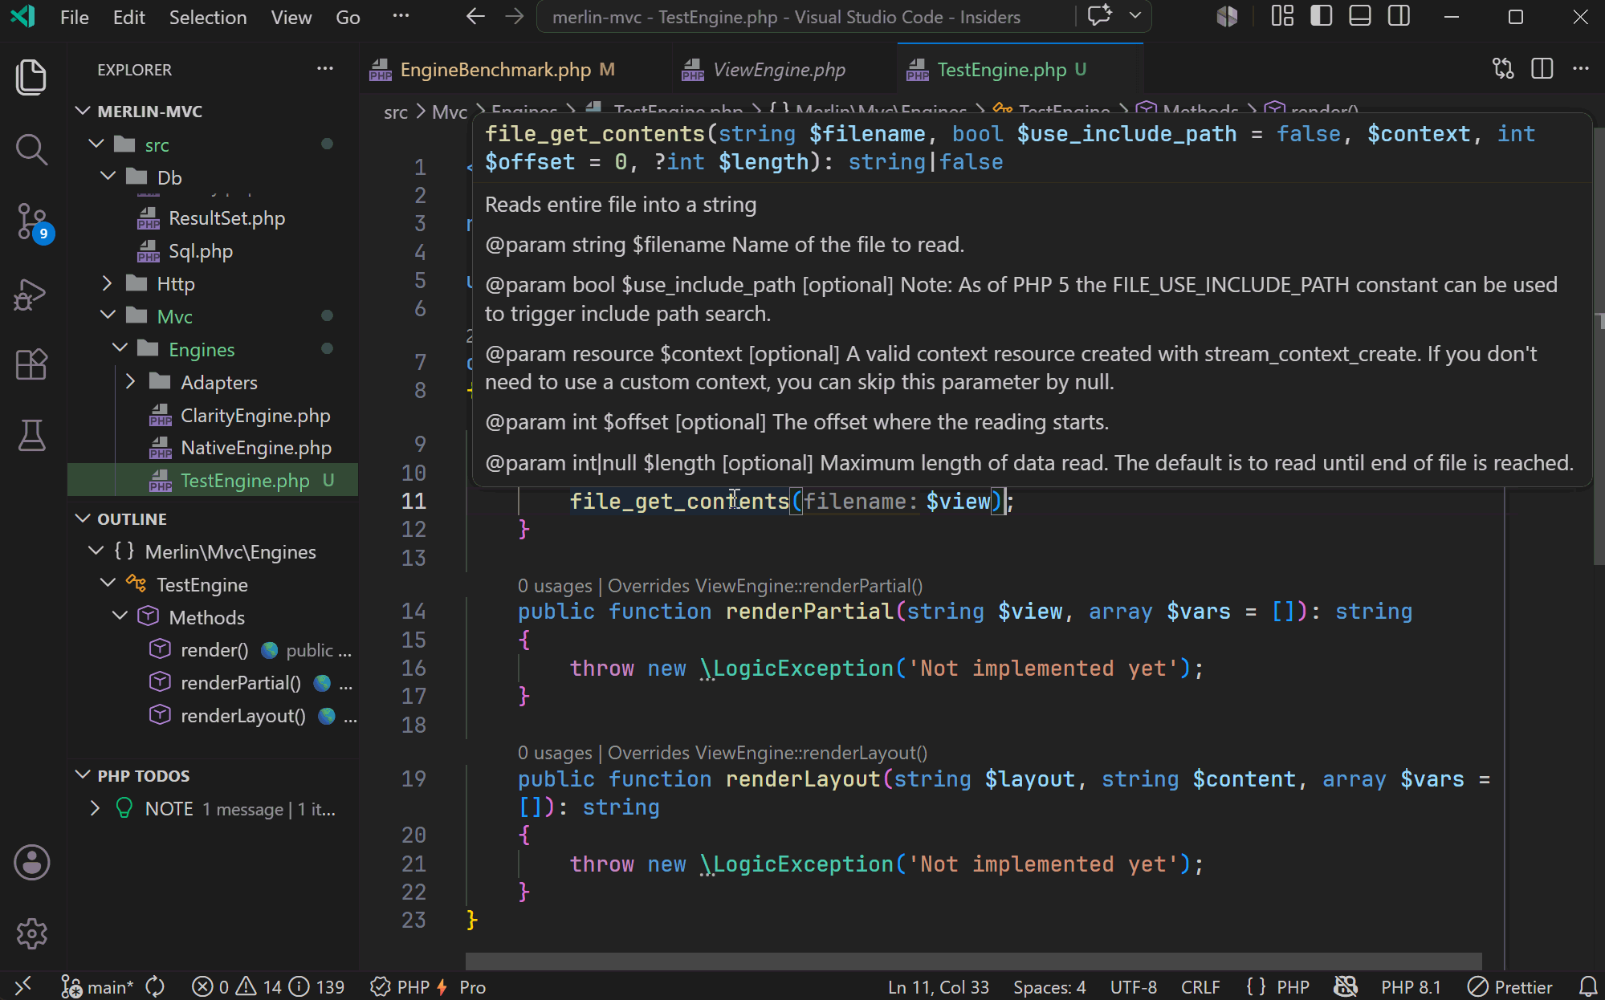This screenshot has width=1605, height=1000.
Task: Open the Search view in activity bar
Action: [x=31, y=148]
